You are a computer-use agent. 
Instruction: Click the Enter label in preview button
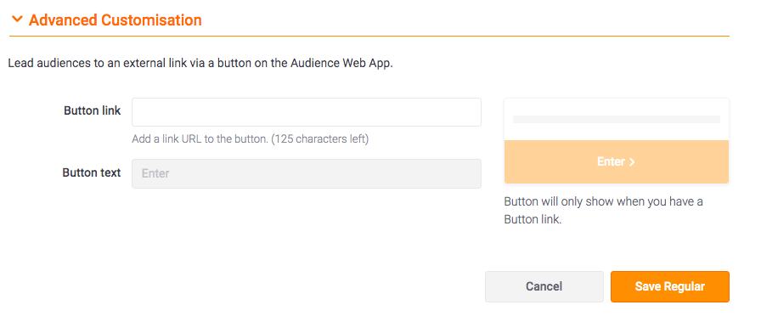coord(611,161)
